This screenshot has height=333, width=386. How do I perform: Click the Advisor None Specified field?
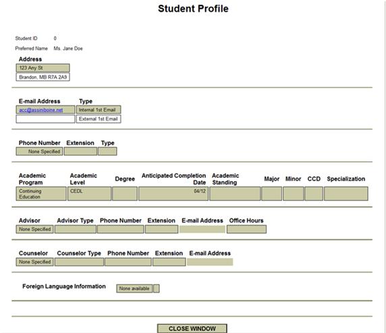pyautogui.click(x=34, y=229)
